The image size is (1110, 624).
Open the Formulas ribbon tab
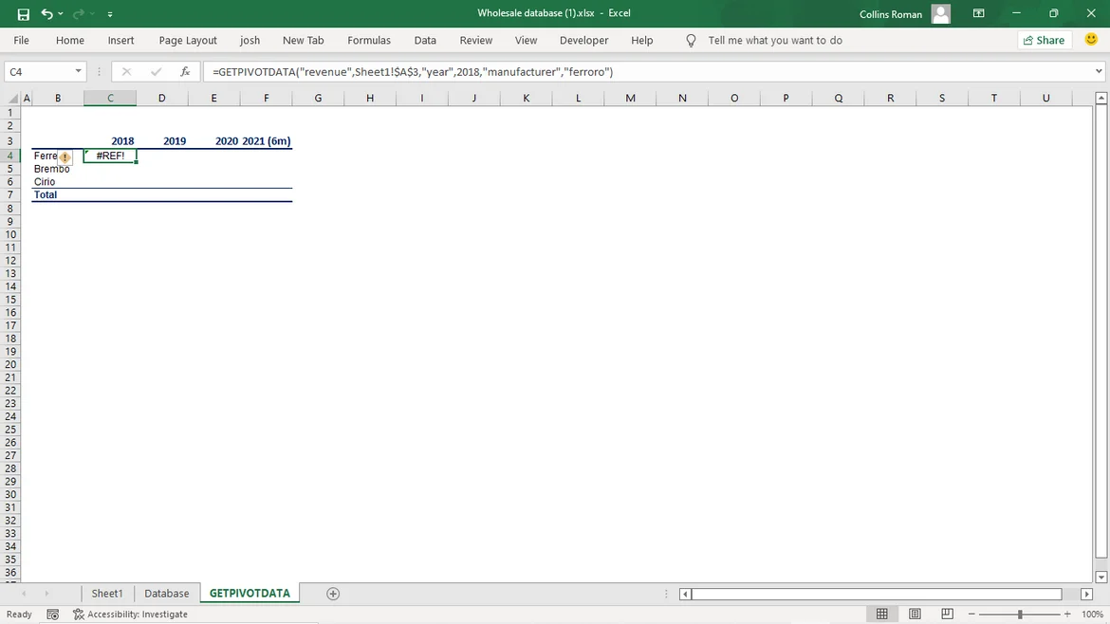tap(369, 41)
